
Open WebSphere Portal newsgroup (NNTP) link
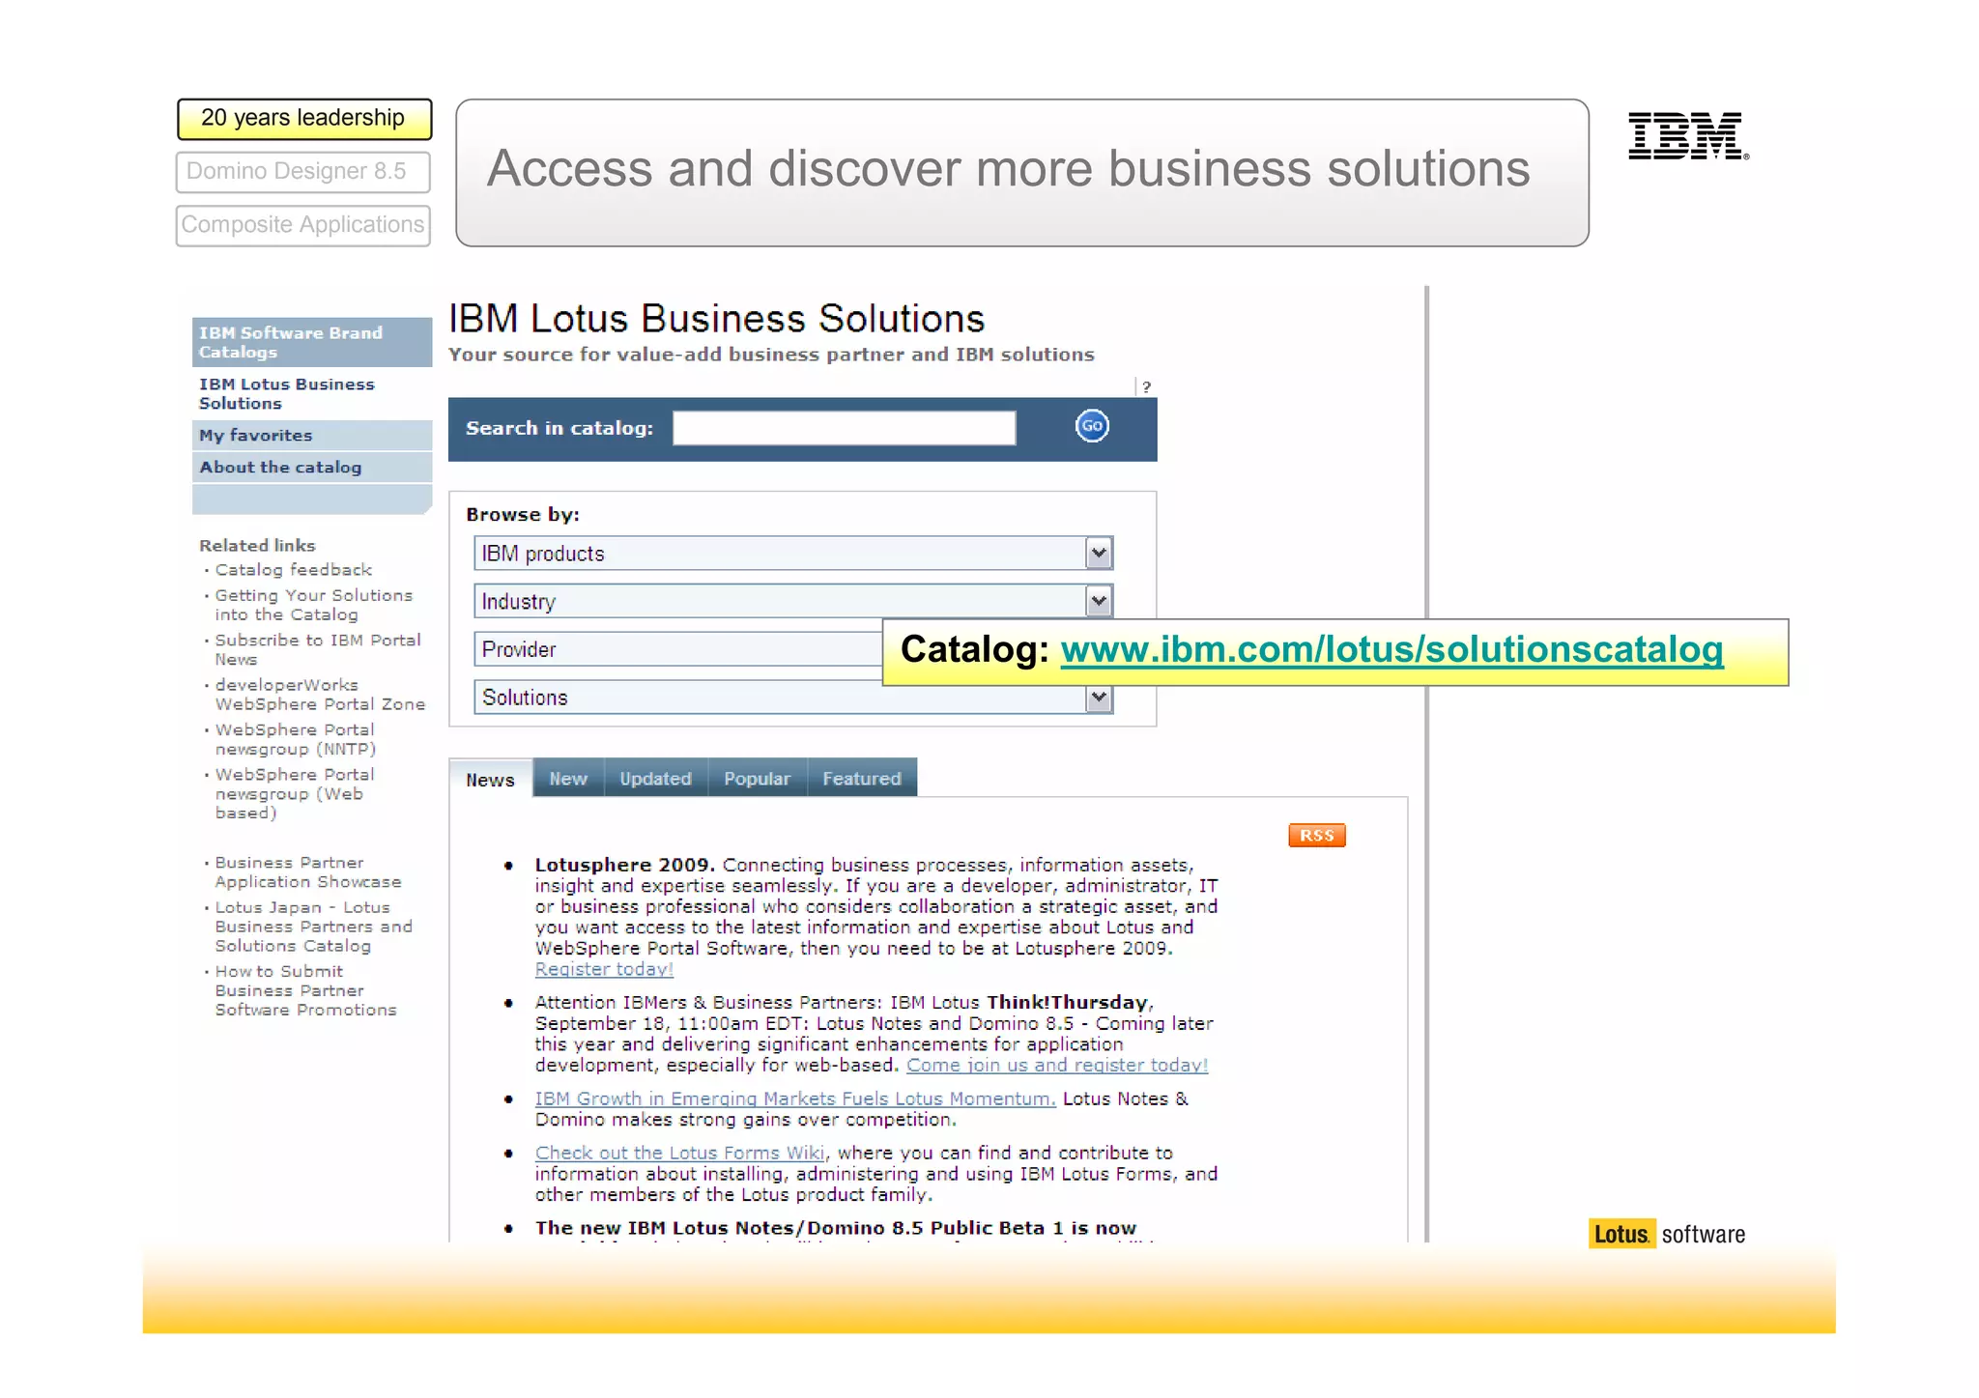[x=295, y=739]
